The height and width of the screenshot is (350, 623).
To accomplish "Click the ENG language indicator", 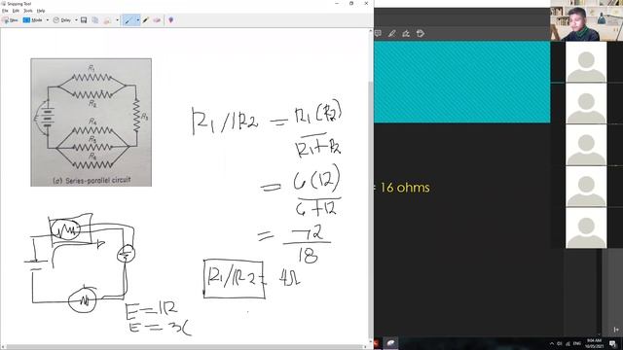I will [577, 343].
